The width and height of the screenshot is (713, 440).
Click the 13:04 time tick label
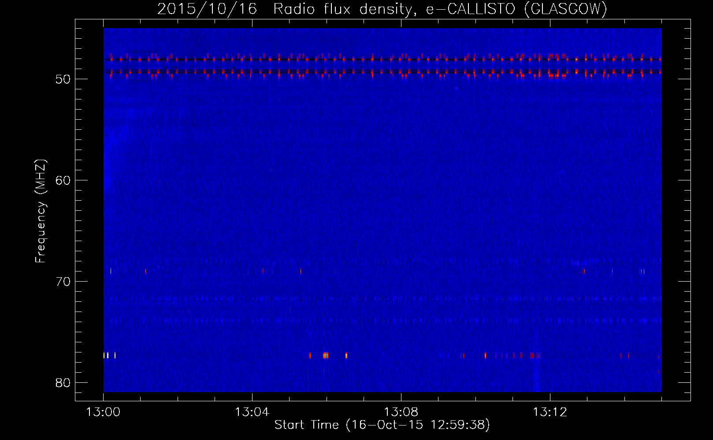(252, 412)
